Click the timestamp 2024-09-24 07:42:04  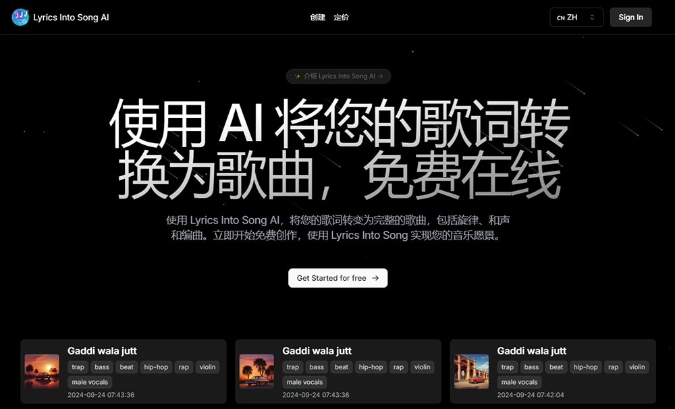[x=531, y=395]
